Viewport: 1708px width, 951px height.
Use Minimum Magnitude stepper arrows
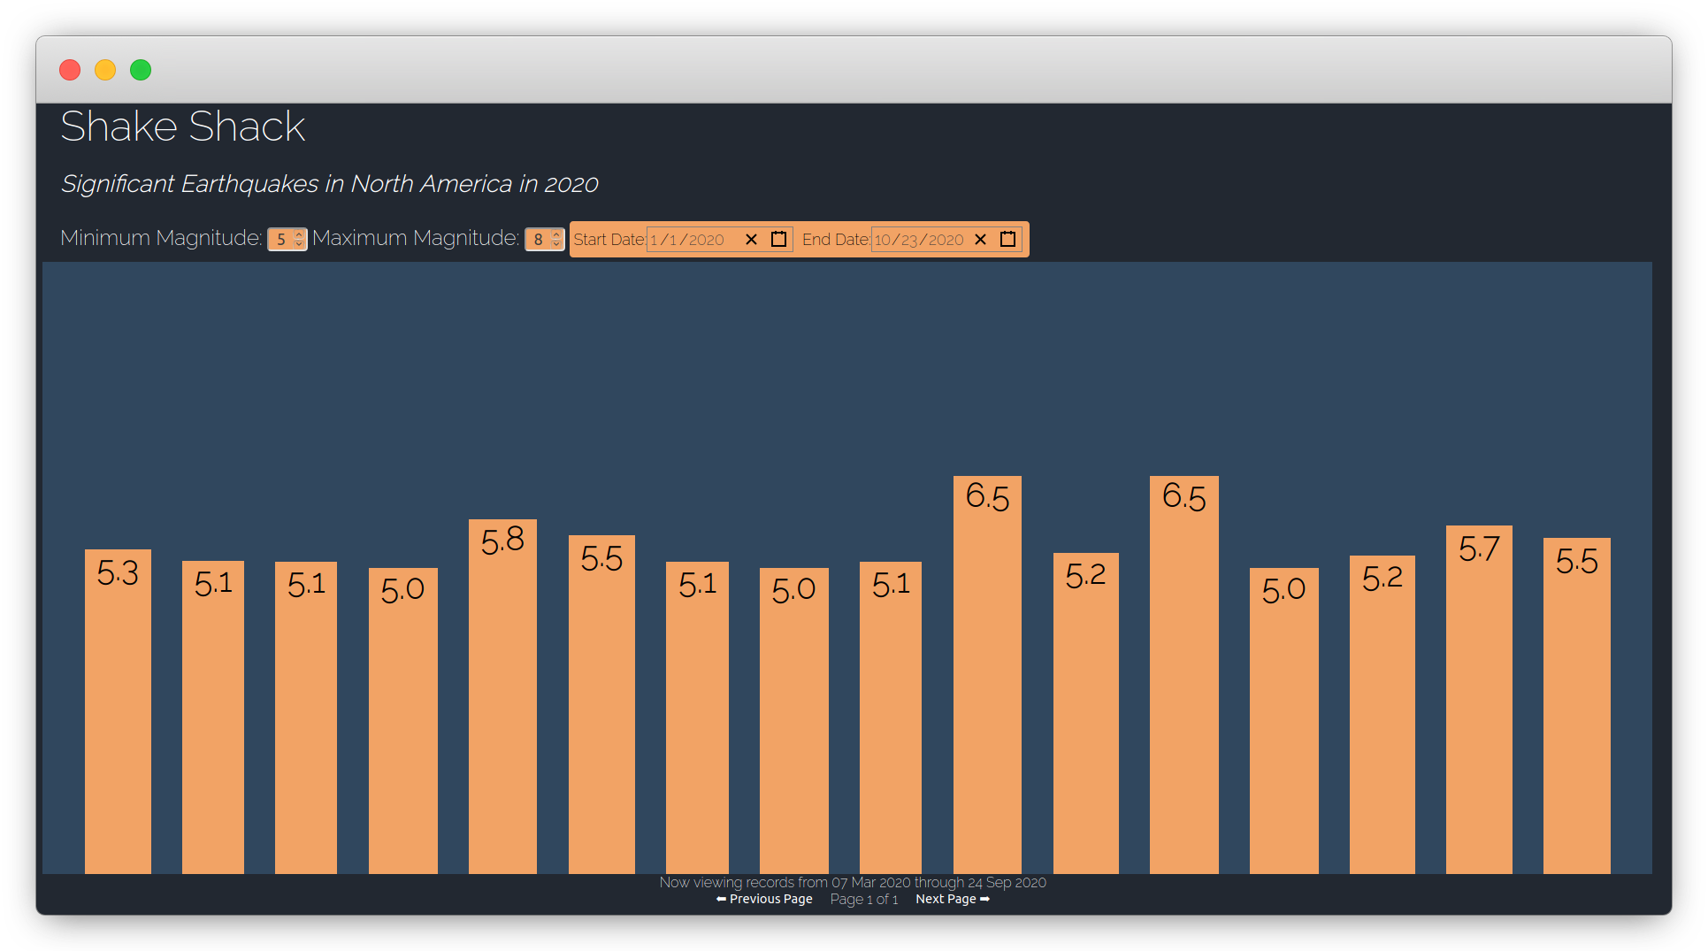pos(299,240)
